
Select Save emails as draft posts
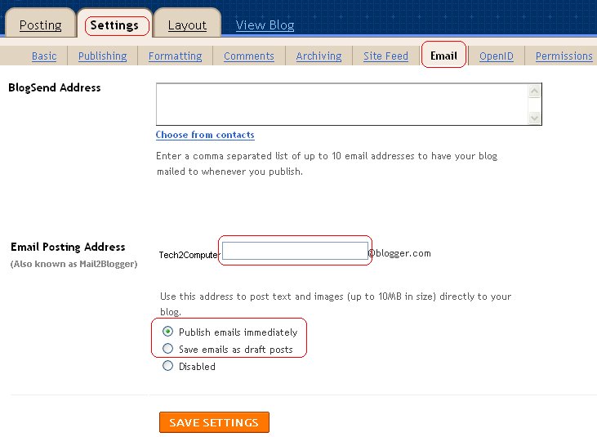point(167,349)
